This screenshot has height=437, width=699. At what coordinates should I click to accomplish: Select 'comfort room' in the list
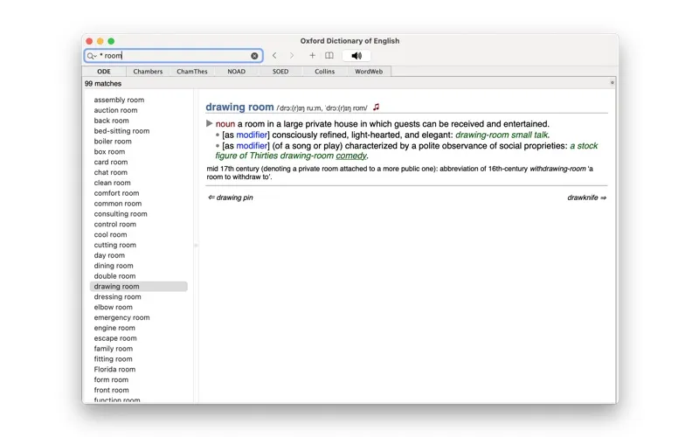pos(117,193)
